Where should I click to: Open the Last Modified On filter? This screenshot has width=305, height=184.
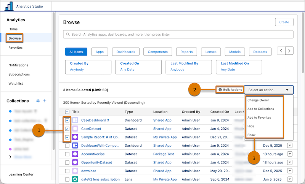(x=239, y=67)
